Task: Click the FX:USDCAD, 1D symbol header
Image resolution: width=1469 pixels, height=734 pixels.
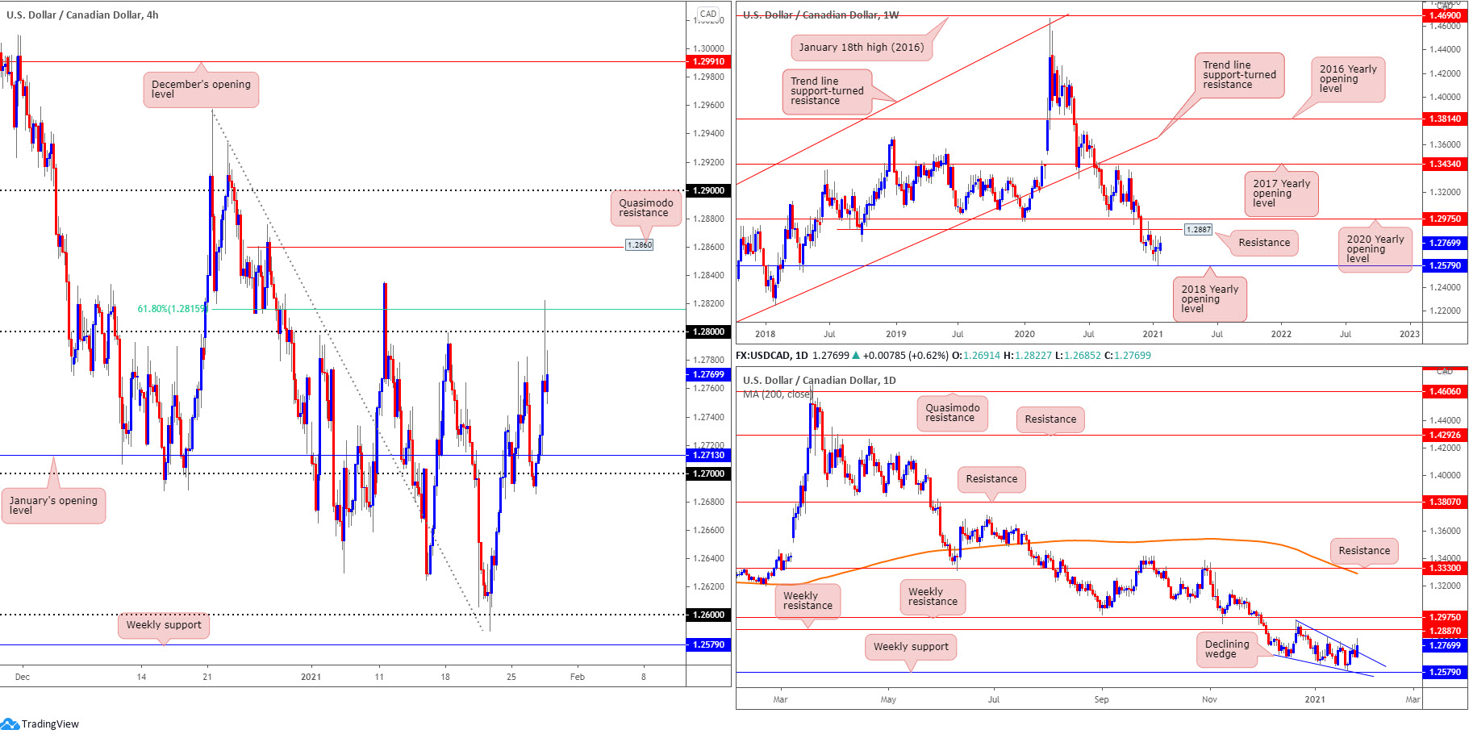Action: click(772, 355)
